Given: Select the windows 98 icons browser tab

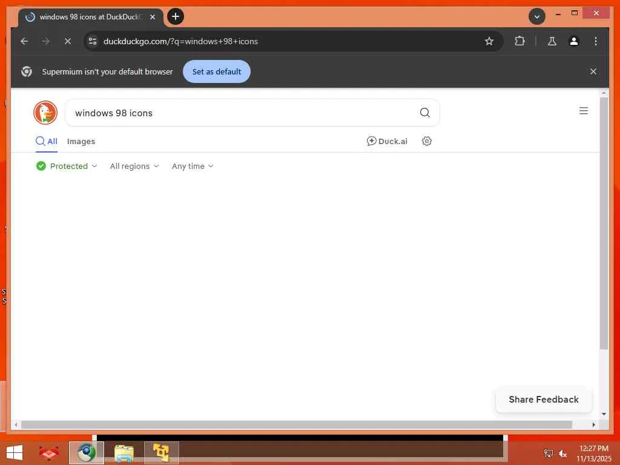Looking at the screenshot, I should click(90, 17).
